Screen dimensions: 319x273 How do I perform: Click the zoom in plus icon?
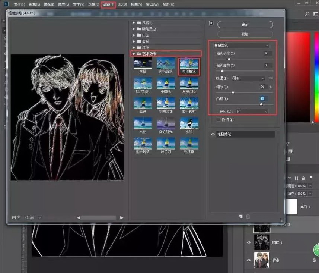19,217
